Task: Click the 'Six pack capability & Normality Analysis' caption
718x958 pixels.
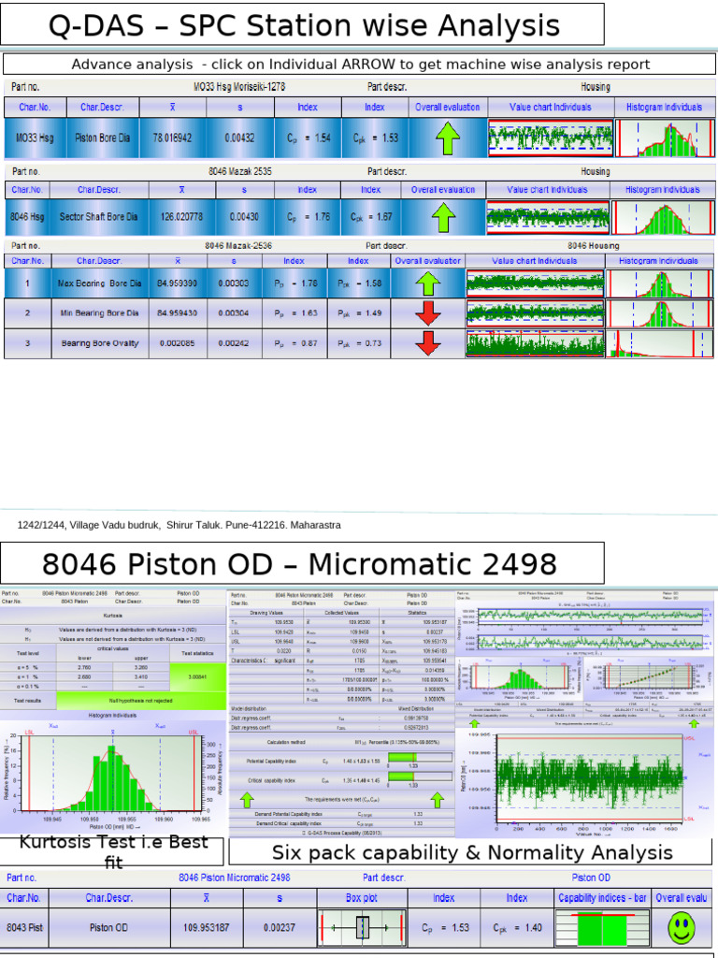Action: 472,852
